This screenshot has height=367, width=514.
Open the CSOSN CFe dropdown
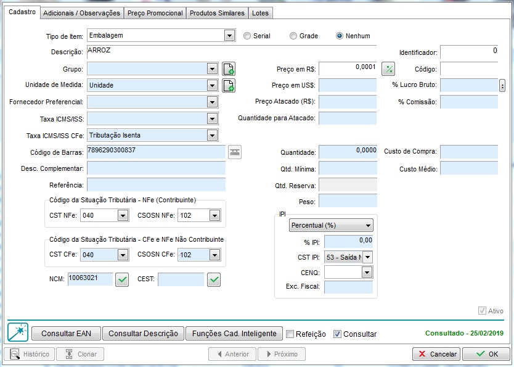tap(214, 255)
